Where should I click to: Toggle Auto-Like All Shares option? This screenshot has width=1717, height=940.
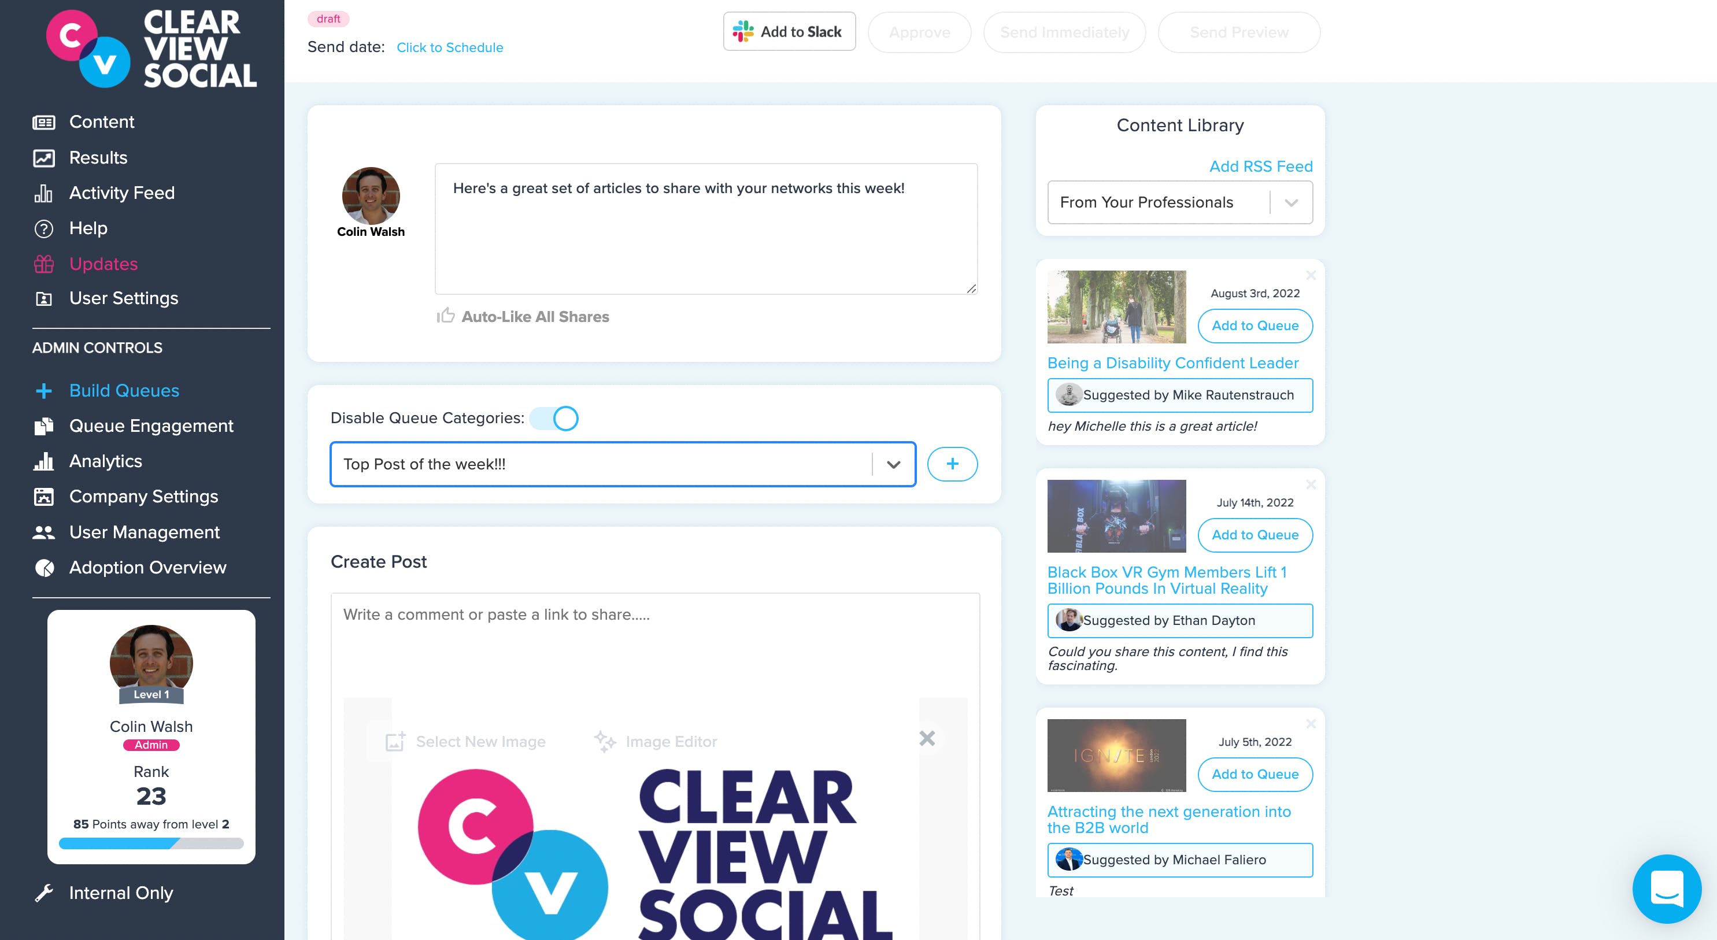[x=523, y=317]
